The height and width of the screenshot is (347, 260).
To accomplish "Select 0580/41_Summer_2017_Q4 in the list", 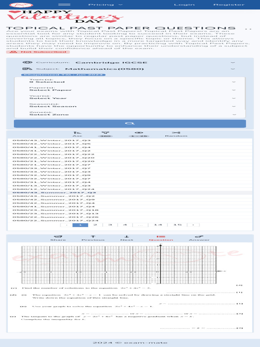I will pos(130,207).
